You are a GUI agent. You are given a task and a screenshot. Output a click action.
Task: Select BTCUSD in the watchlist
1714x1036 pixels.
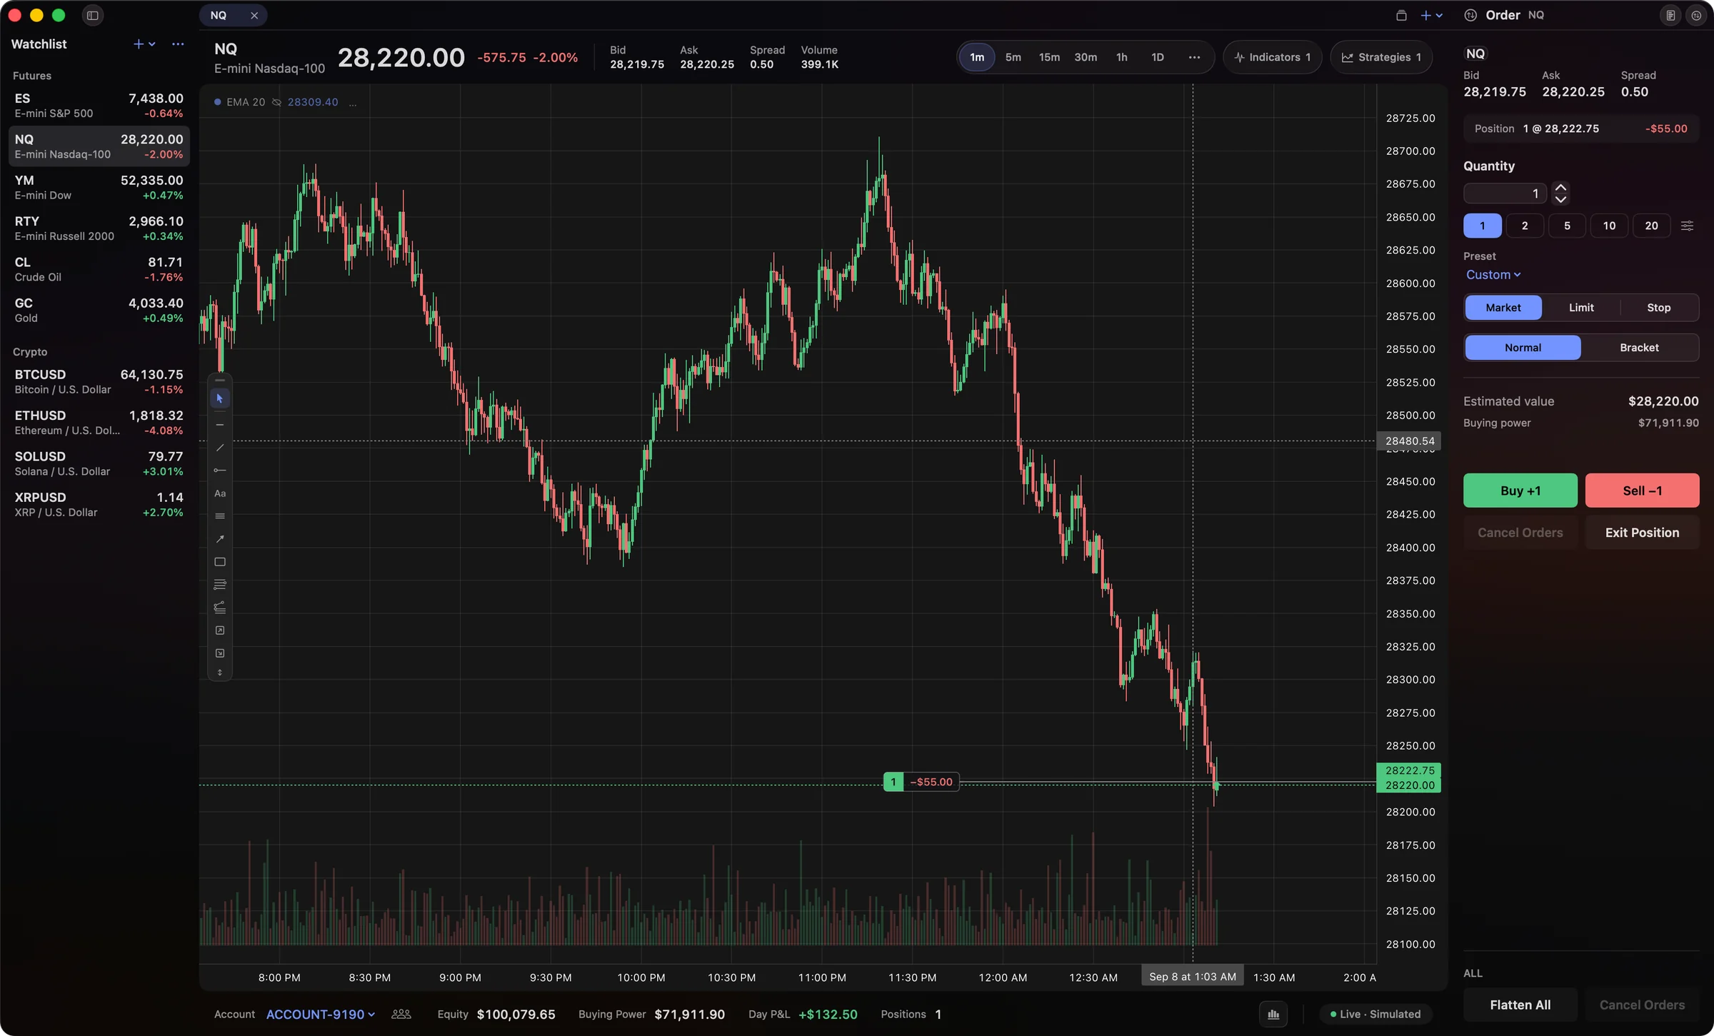(x=99, y=382)
